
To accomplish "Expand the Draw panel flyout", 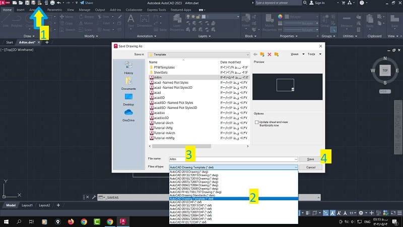I will tap(29, 36).
